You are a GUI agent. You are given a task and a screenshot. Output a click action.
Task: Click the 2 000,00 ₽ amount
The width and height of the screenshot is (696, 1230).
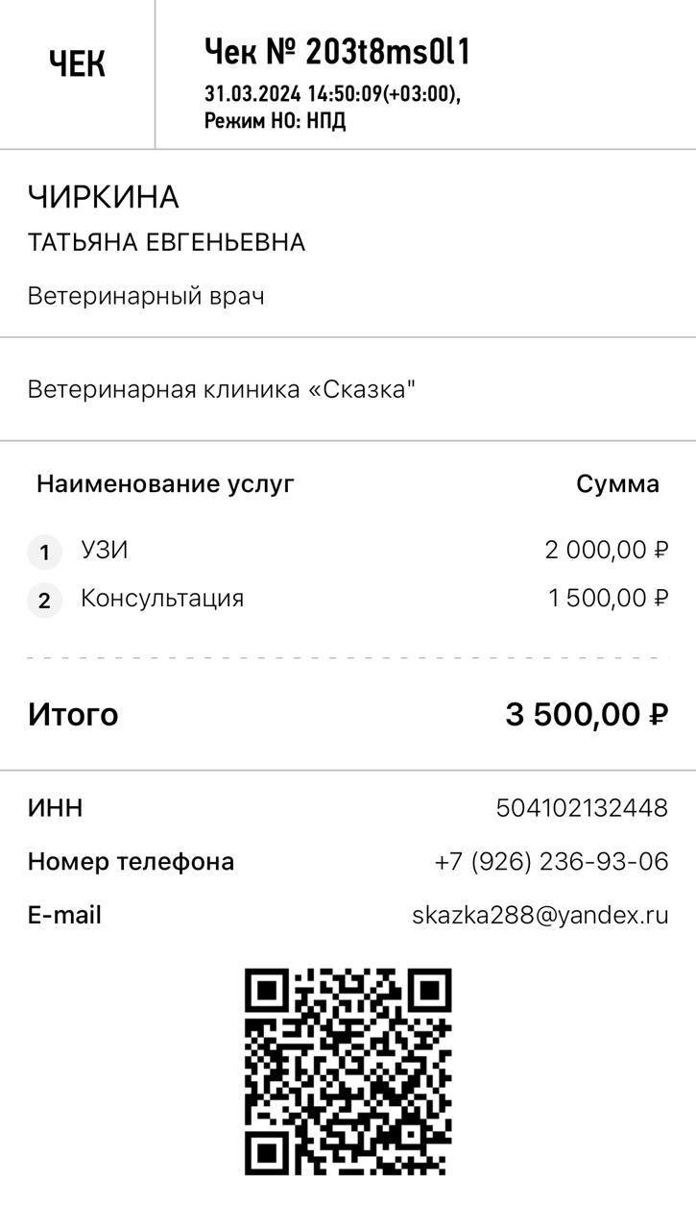606,550
